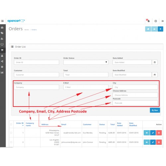Tick the checkbox for order 1
The width and height of the screenshot is (166, 166).
pyautogui.click(x=11, y=133)
